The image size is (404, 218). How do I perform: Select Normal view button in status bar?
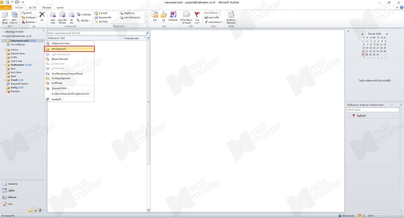360,216
